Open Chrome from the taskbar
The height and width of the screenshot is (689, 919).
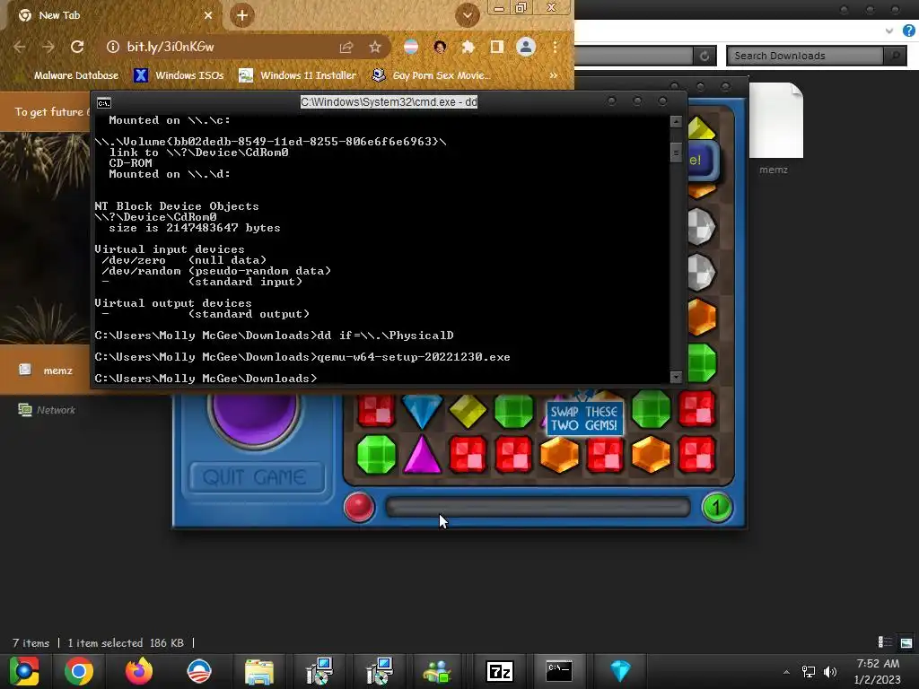[79, 671]
